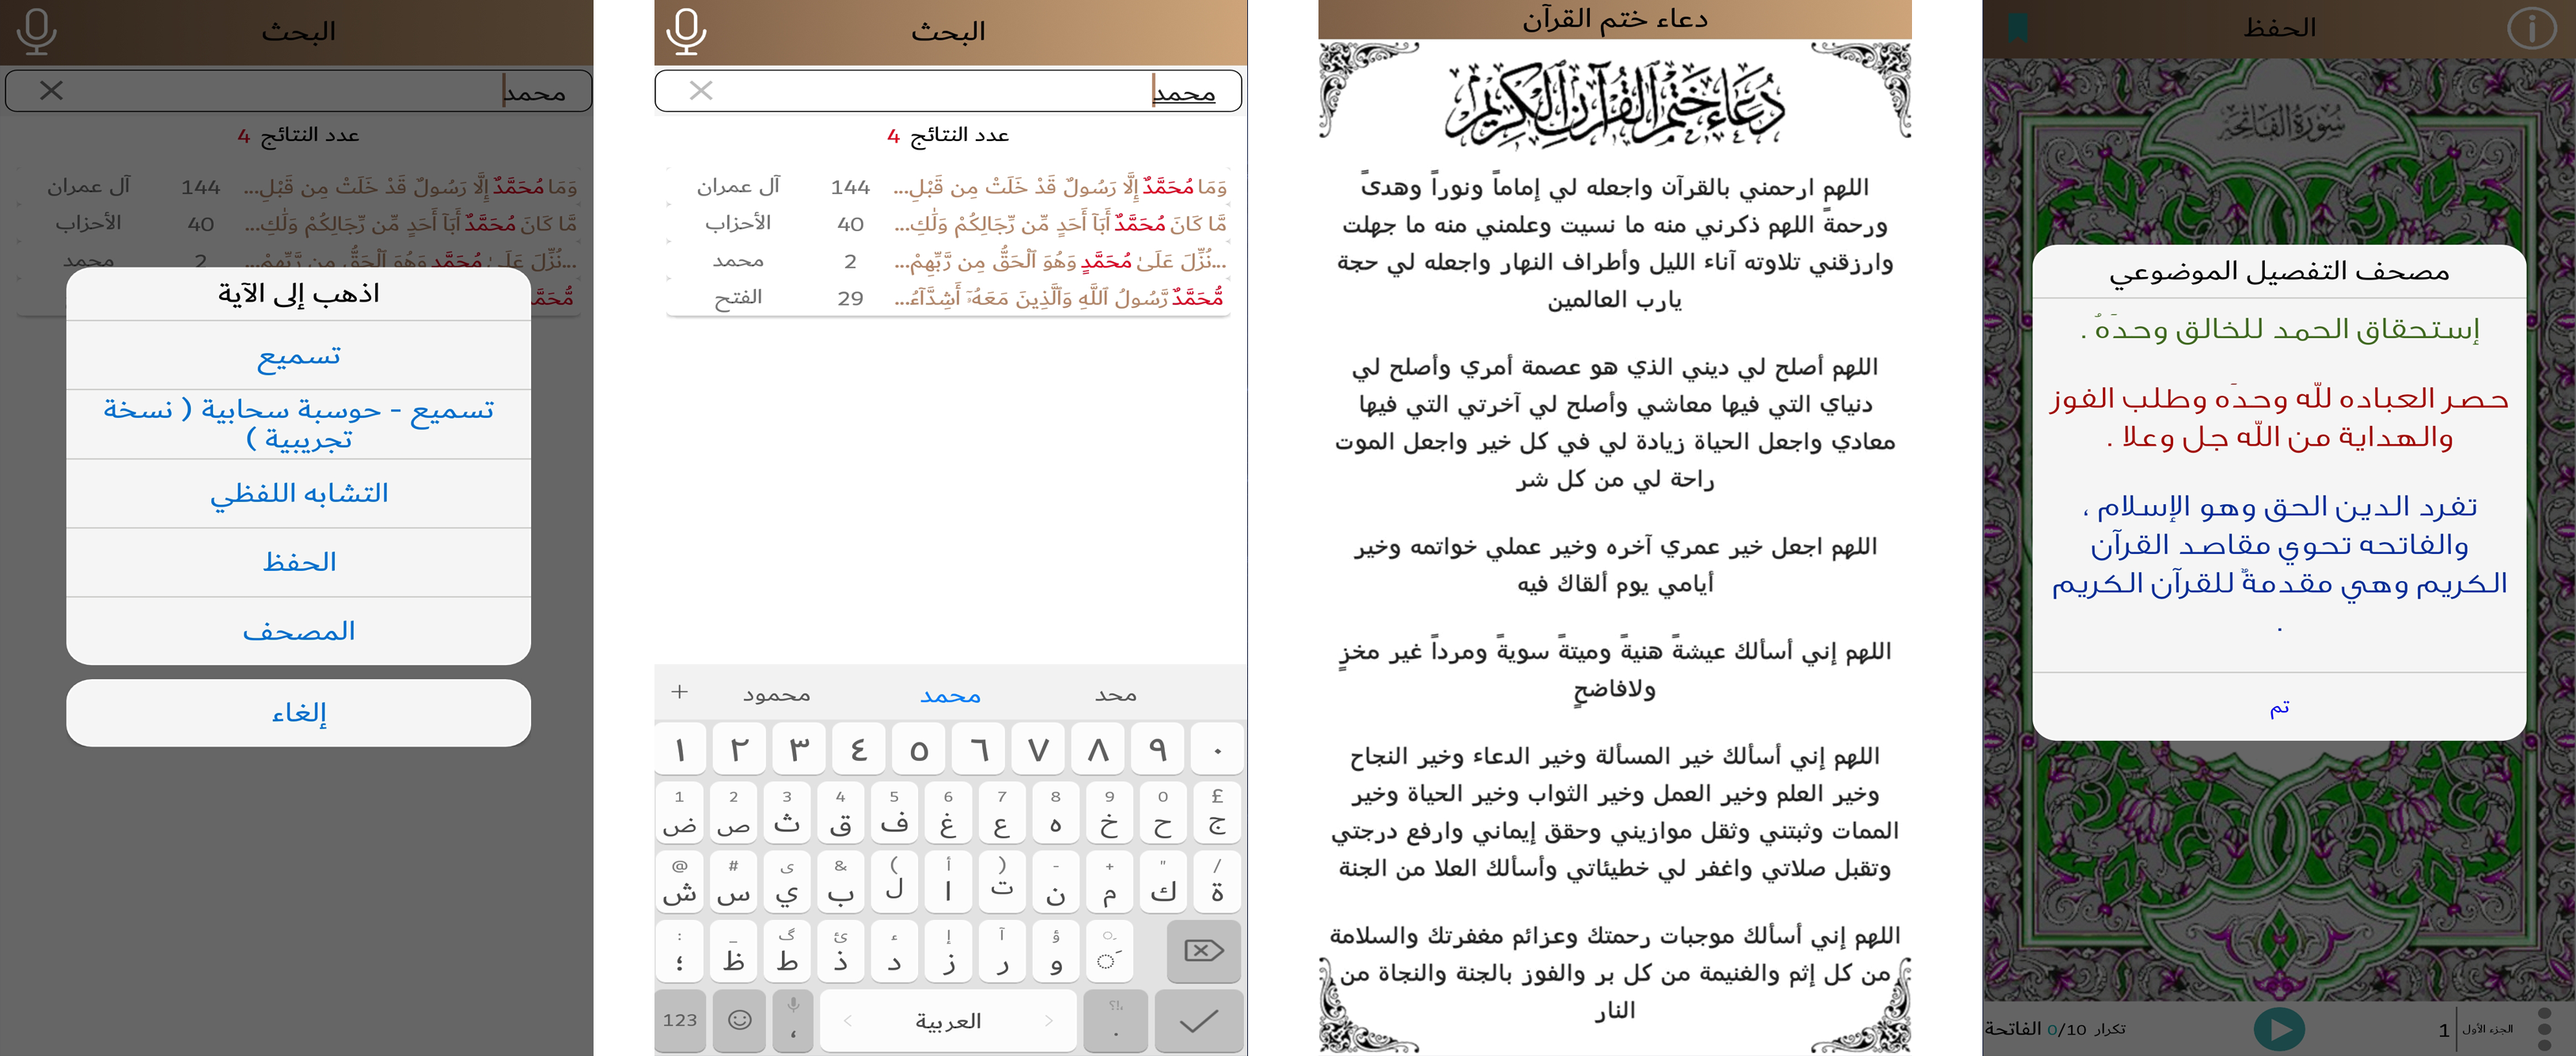
Task: Select التشابه اللفظي option
Action: pyautogui.click(x=298, y=493)
